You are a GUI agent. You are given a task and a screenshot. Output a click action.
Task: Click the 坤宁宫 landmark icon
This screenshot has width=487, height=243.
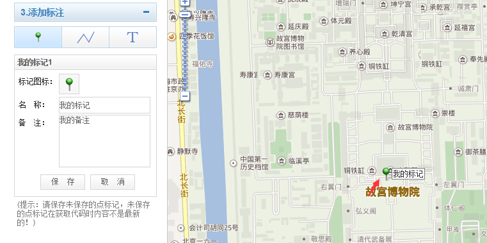383,4
